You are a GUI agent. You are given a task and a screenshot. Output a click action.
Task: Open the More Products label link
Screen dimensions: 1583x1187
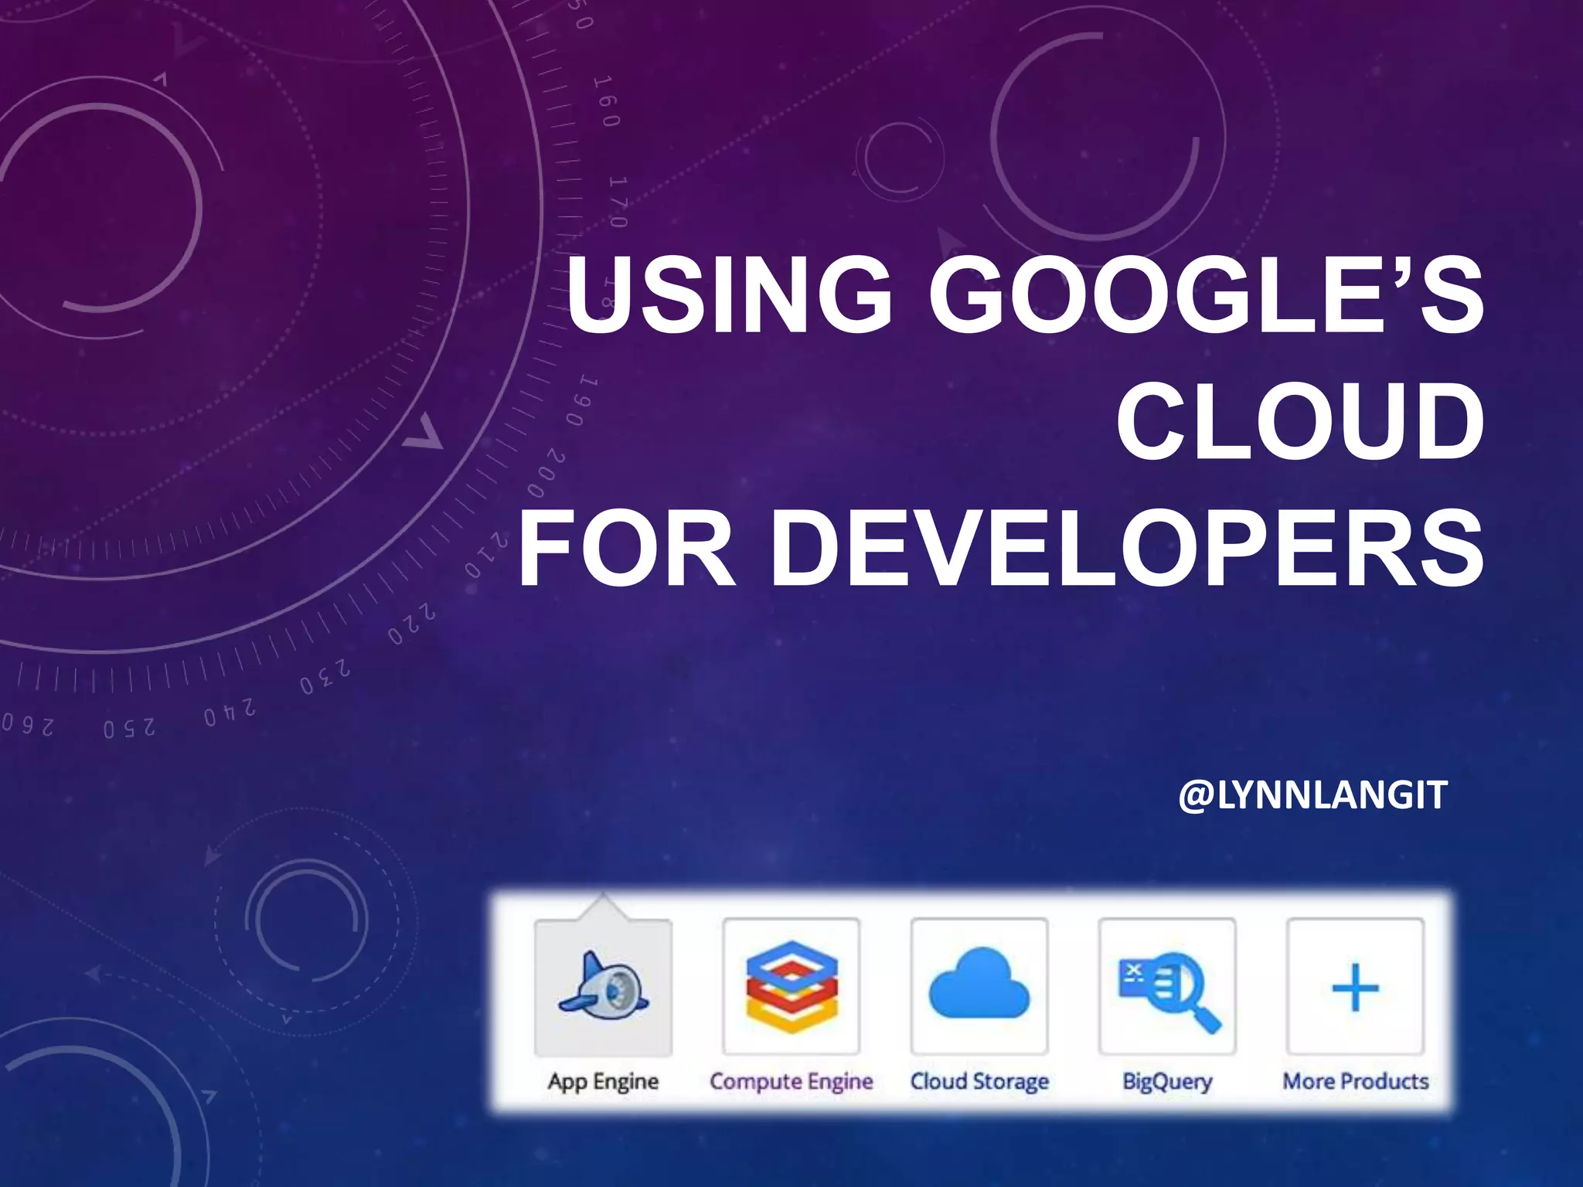click(1356, 1081)
